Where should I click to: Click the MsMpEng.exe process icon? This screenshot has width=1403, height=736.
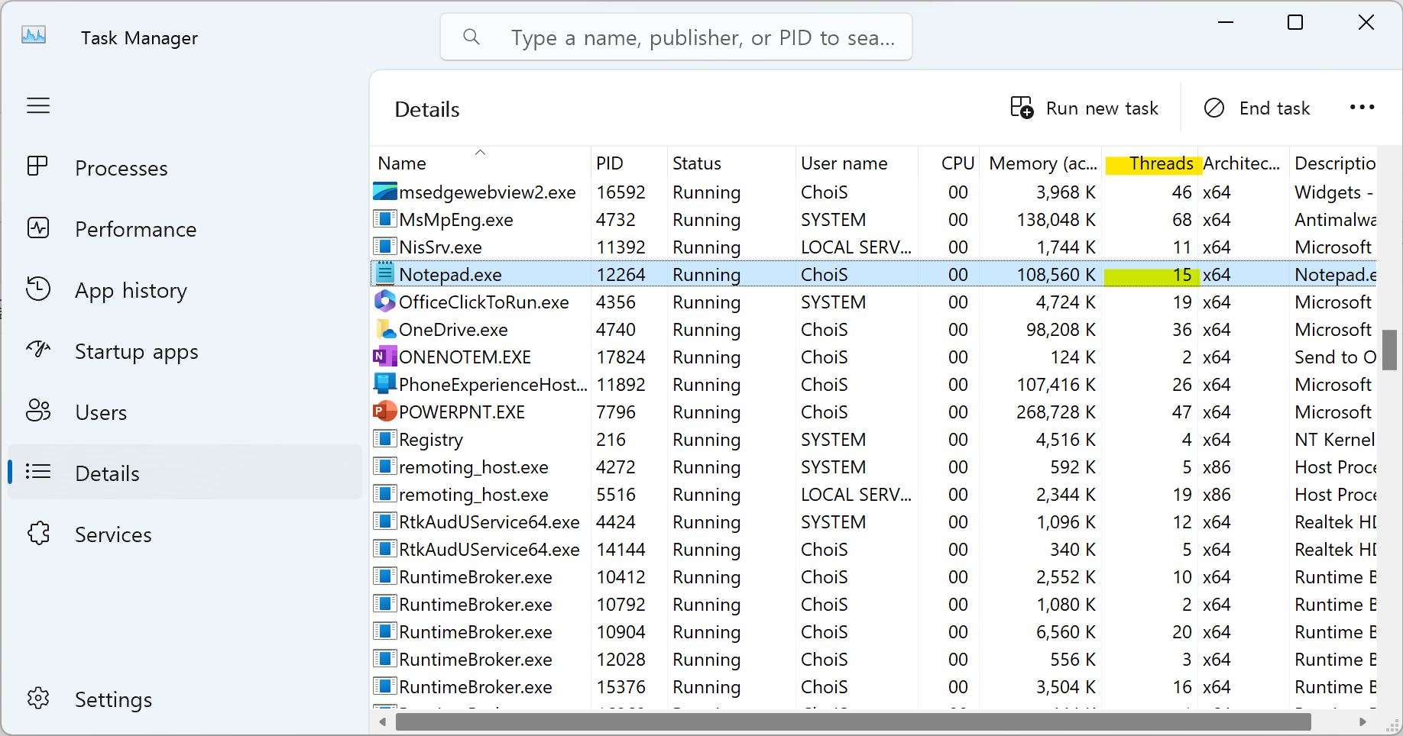pos(384,219)
